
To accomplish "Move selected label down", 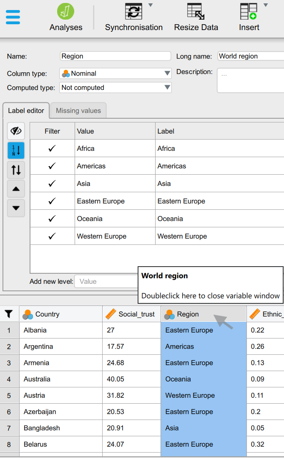I will point(16,208).
